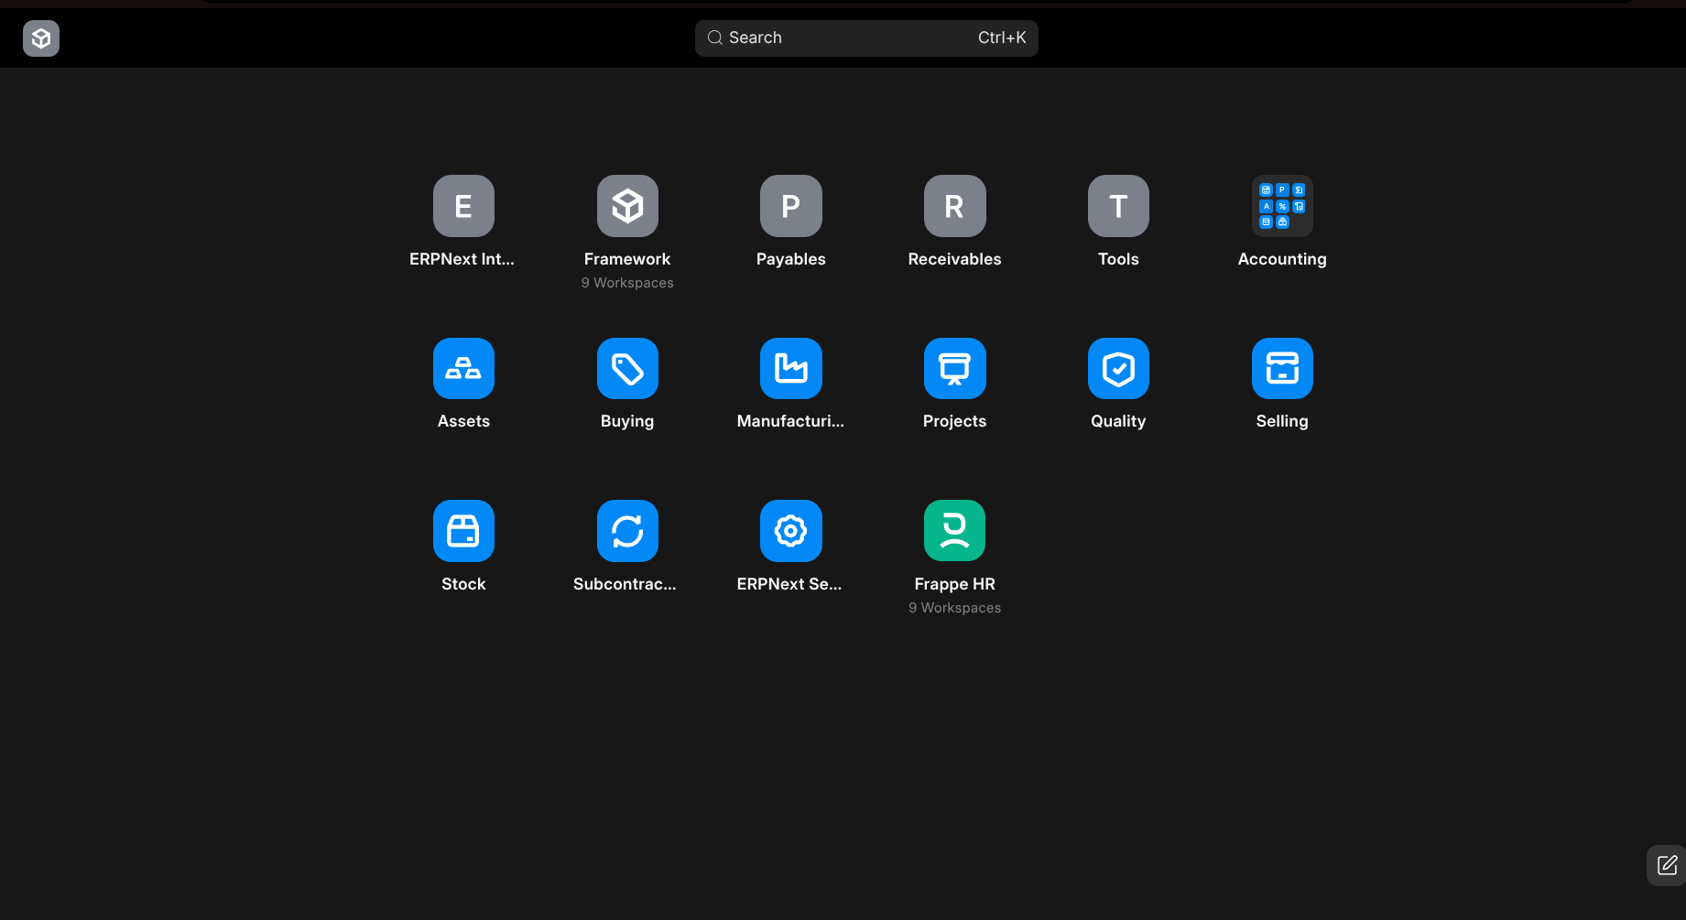Open the ERPNext Integrations workspace icon
Image resolution: width=1686 pixels, height=920 pixels.
[463, 206]
